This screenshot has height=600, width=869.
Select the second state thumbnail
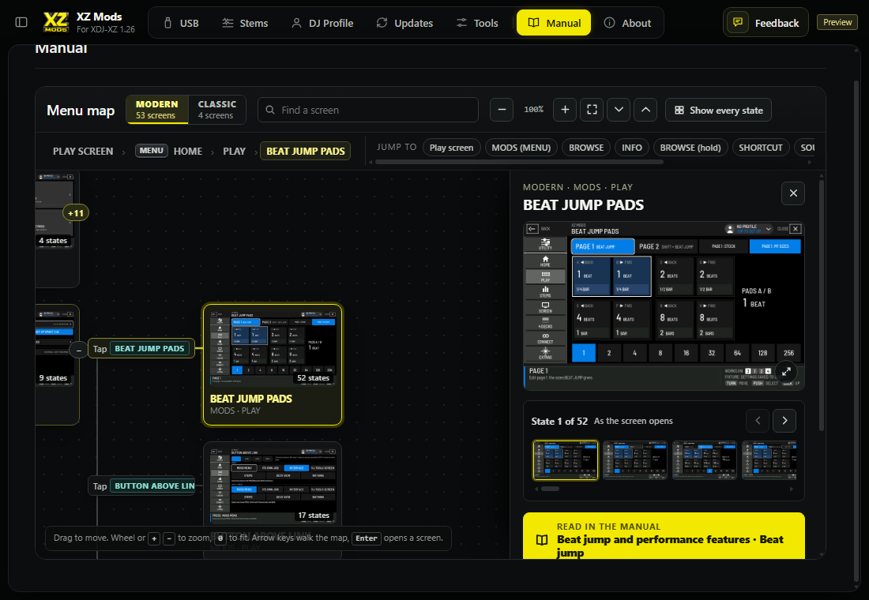634,459
